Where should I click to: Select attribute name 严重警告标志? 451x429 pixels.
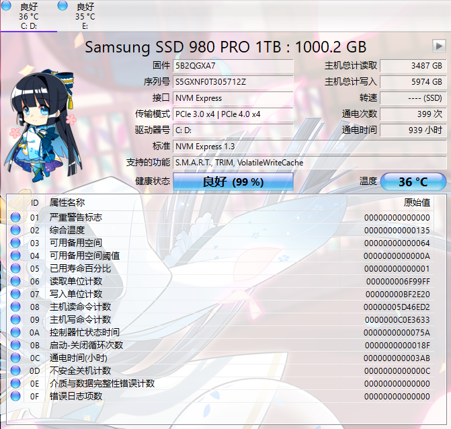pyautogui.click(x=76, y=217)
